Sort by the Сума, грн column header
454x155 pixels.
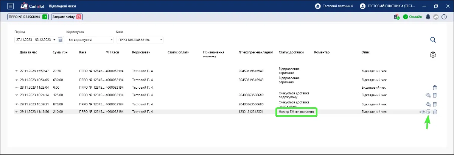tap(60, 52)
